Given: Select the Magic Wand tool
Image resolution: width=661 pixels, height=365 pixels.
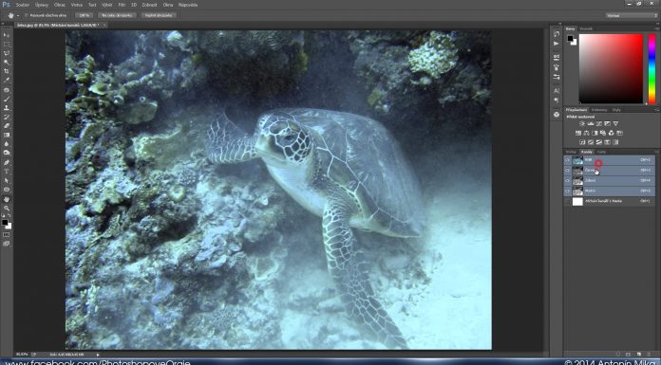Looking at the screenshot, I should point(7,62).
